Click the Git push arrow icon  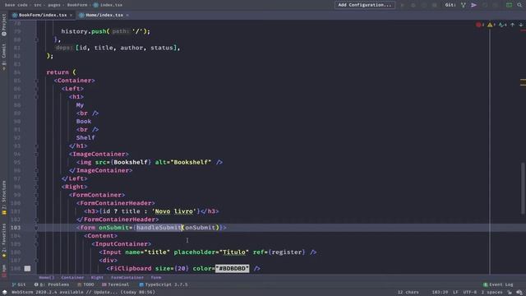tap(473, 5)
